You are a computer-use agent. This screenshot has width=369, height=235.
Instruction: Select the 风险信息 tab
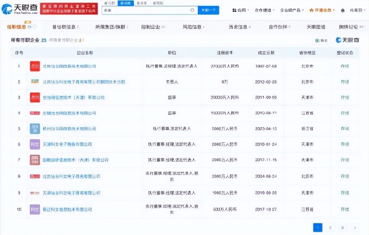194,27
